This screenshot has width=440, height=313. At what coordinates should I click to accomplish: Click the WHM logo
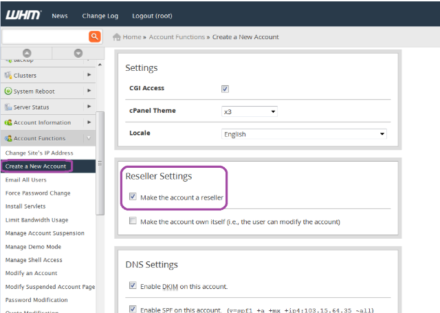pyautogui.click(x=23, y=15)
